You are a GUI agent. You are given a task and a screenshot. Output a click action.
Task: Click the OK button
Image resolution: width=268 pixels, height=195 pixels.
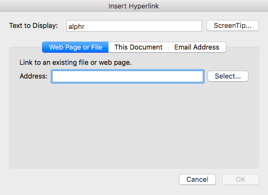click(241, 180)
